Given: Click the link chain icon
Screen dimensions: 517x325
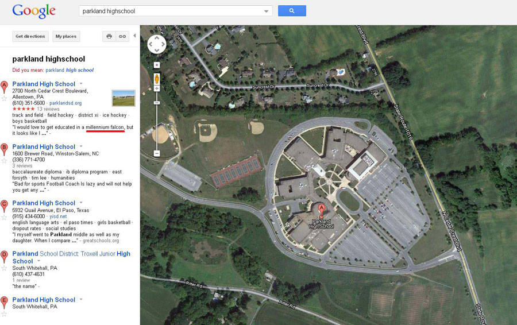Looking at the screenshot, I should point(122,36).
